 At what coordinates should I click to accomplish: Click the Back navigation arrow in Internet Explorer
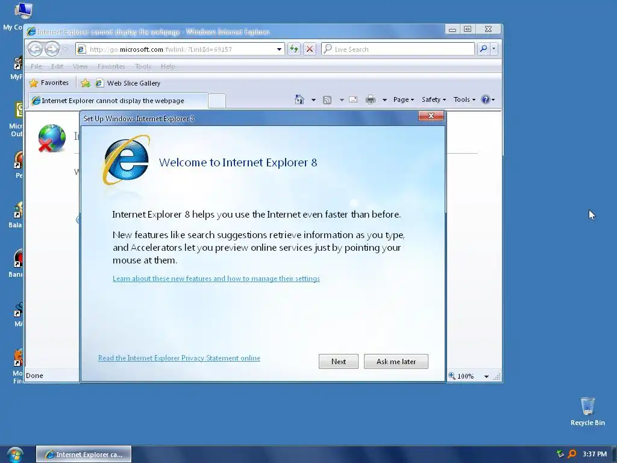click(36, 49)
